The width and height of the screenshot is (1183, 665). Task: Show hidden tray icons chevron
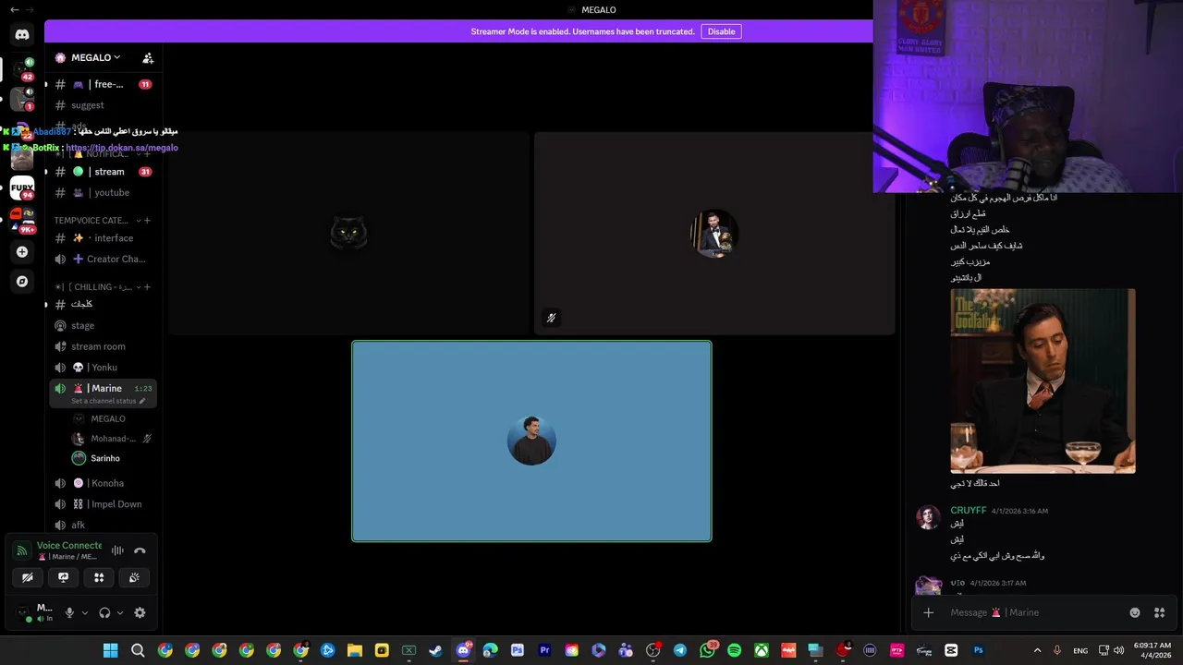(1037, 650)
